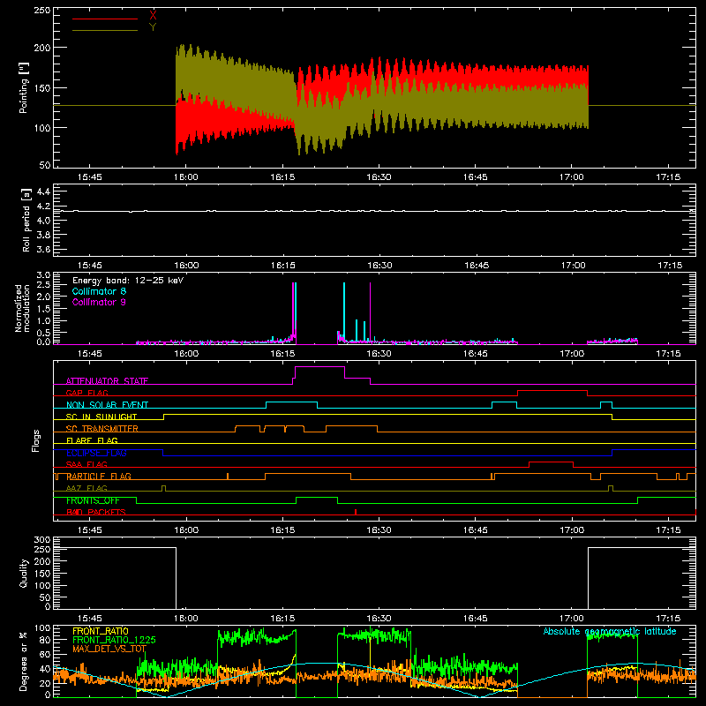Click the PARTICLE_FLAG label

point(99,477)
